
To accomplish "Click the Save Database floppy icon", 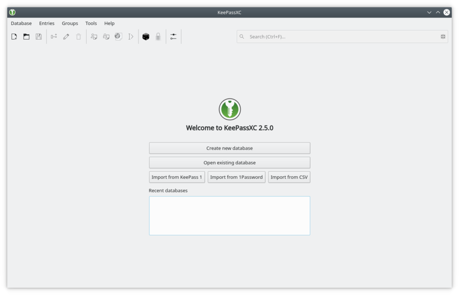I will pyautogui.click(x=39, y=37).
